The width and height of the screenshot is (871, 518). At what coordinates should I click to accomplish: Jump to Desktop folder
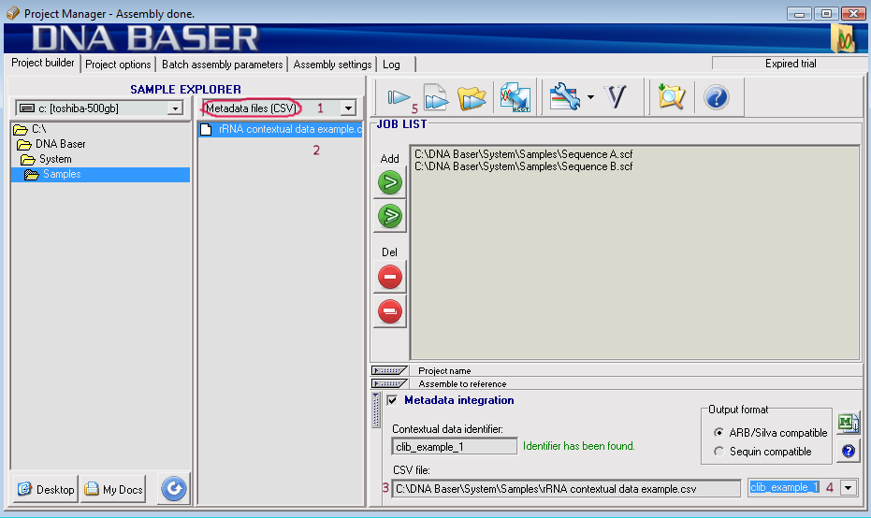pos(46,489)
